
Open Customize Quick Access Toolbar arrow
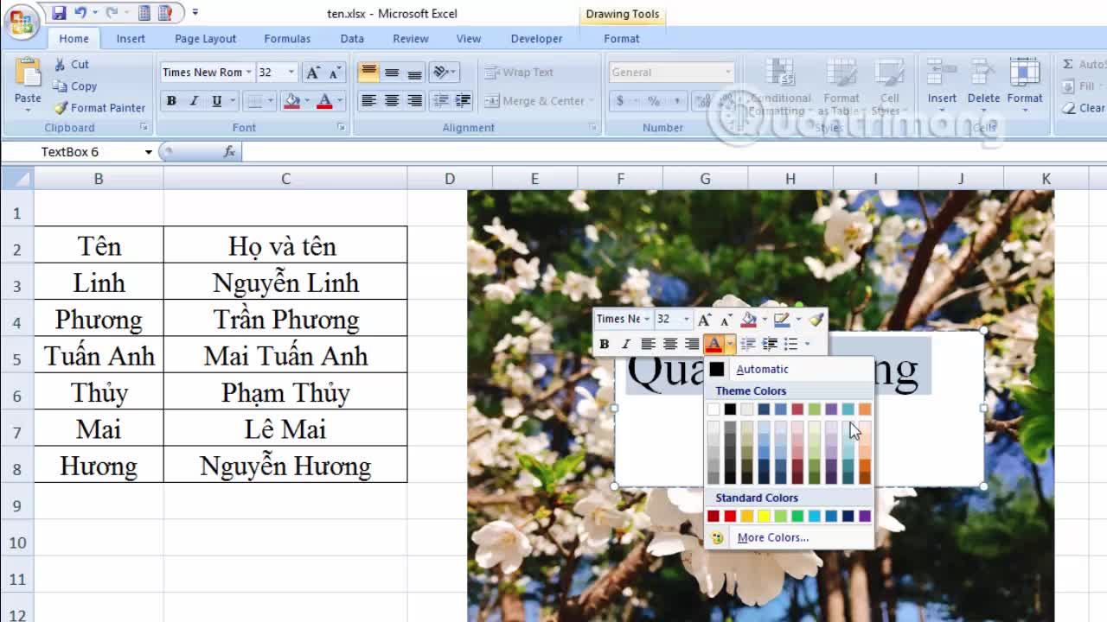pos(195,13)
